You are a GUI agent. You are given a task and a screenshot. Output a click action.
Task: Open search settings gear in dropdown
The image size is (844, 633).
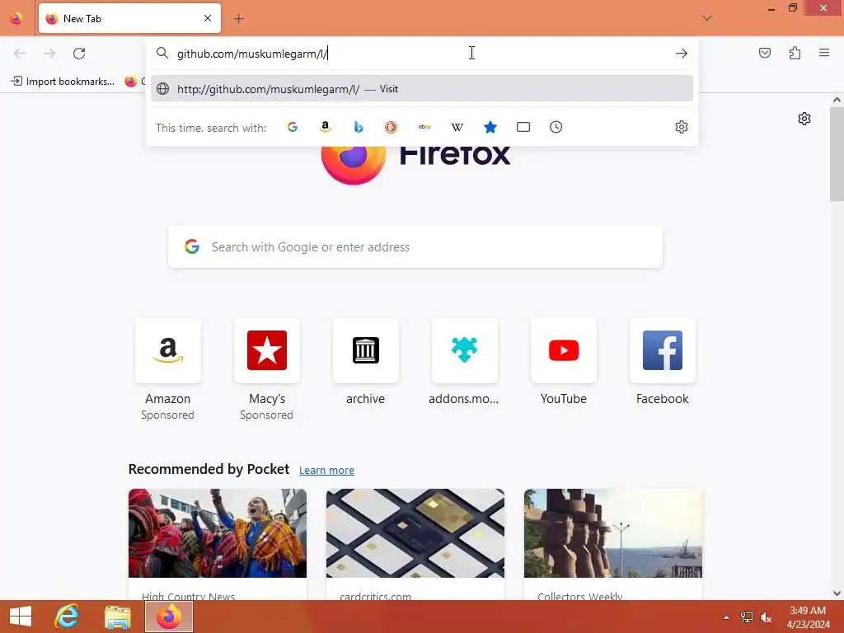682,127
